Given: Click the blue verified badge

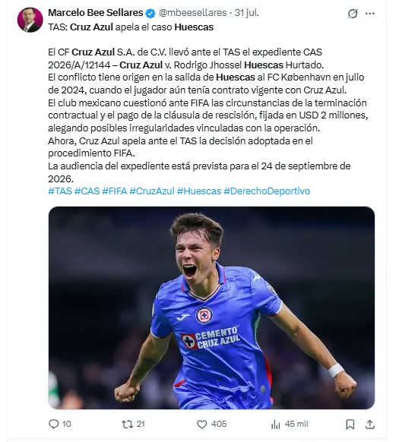Looking at the screenshot, I should (150, 13).
